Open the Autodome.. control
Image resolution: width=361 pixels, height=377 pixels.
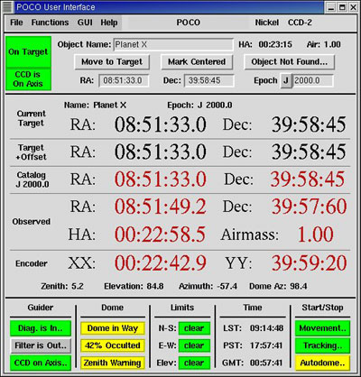322,363
